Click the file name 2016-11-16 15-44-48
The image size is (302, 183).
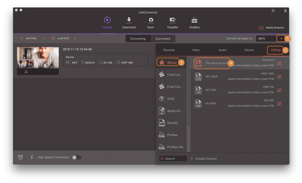click(77, 49)
